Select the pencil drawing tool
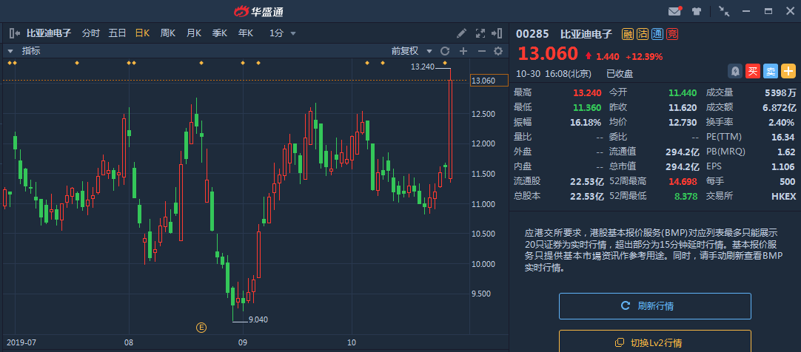801x352 pixels. tap(461, 34)
